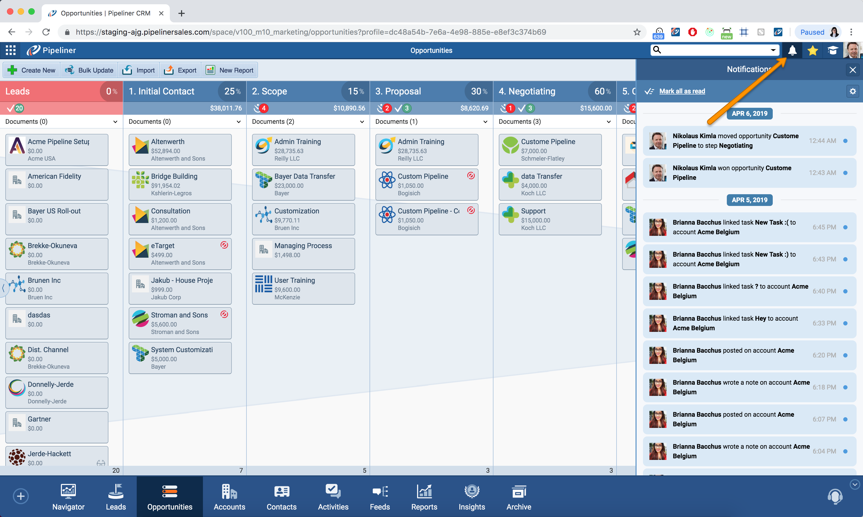863x517 pixels.
Task: Toggle unread dot on 6:20 PM notification
Action: click(x=845, y=355)
